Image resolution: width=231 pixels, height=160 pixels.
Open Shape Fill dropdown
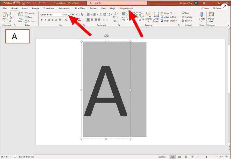[x=167, y=13]
